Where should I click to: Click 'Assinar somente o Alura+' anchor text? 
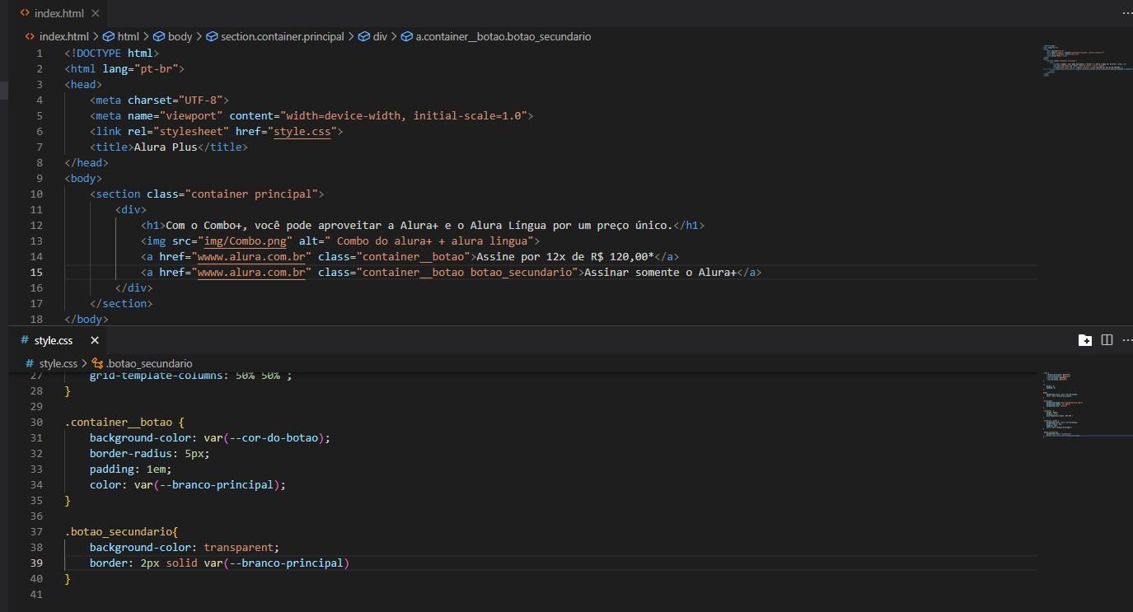(660, 273)
